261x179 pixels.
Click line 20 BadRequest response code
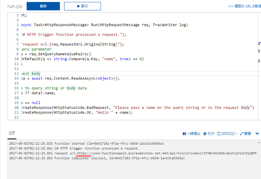pos(137,107)
